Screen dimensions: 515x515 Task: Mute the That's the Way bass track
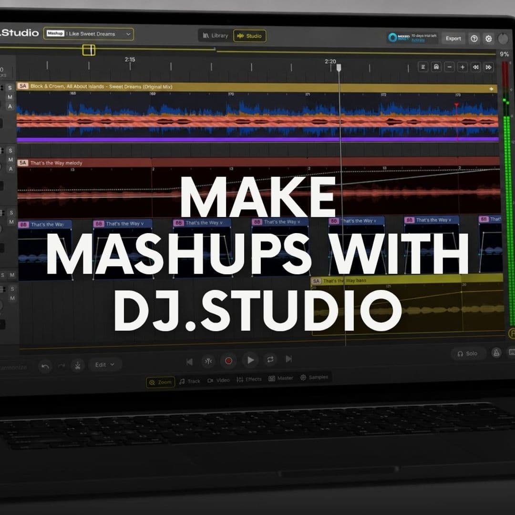(12, 298)
